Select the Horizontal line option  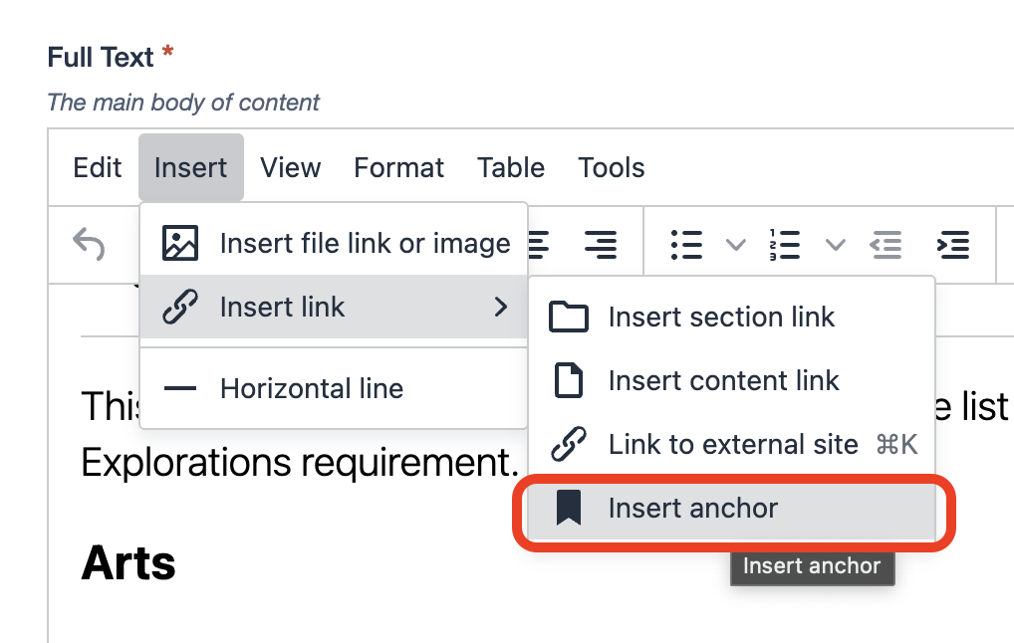point(334,388)
